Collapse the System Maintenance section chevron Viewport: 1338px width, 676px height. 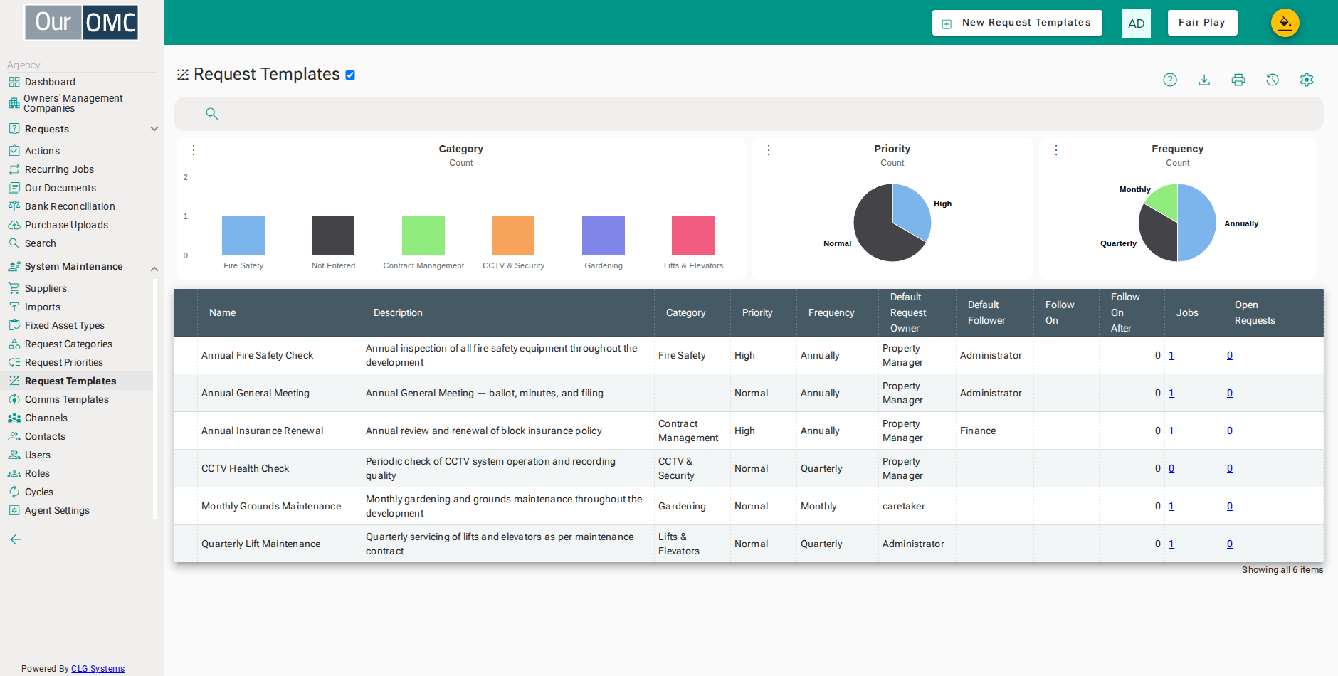[x=154, y=268]
